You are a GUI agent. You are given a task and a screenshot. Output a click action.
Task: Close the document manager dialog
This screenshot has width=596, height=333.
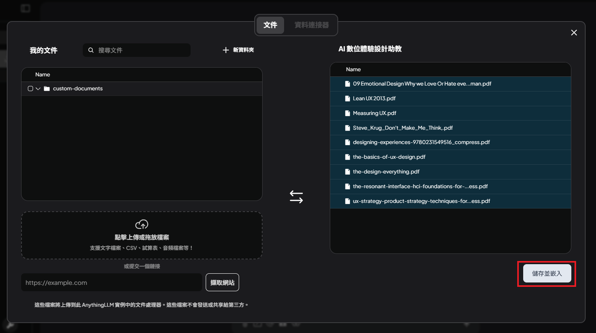pyautogui.click(x=574, y=33)
